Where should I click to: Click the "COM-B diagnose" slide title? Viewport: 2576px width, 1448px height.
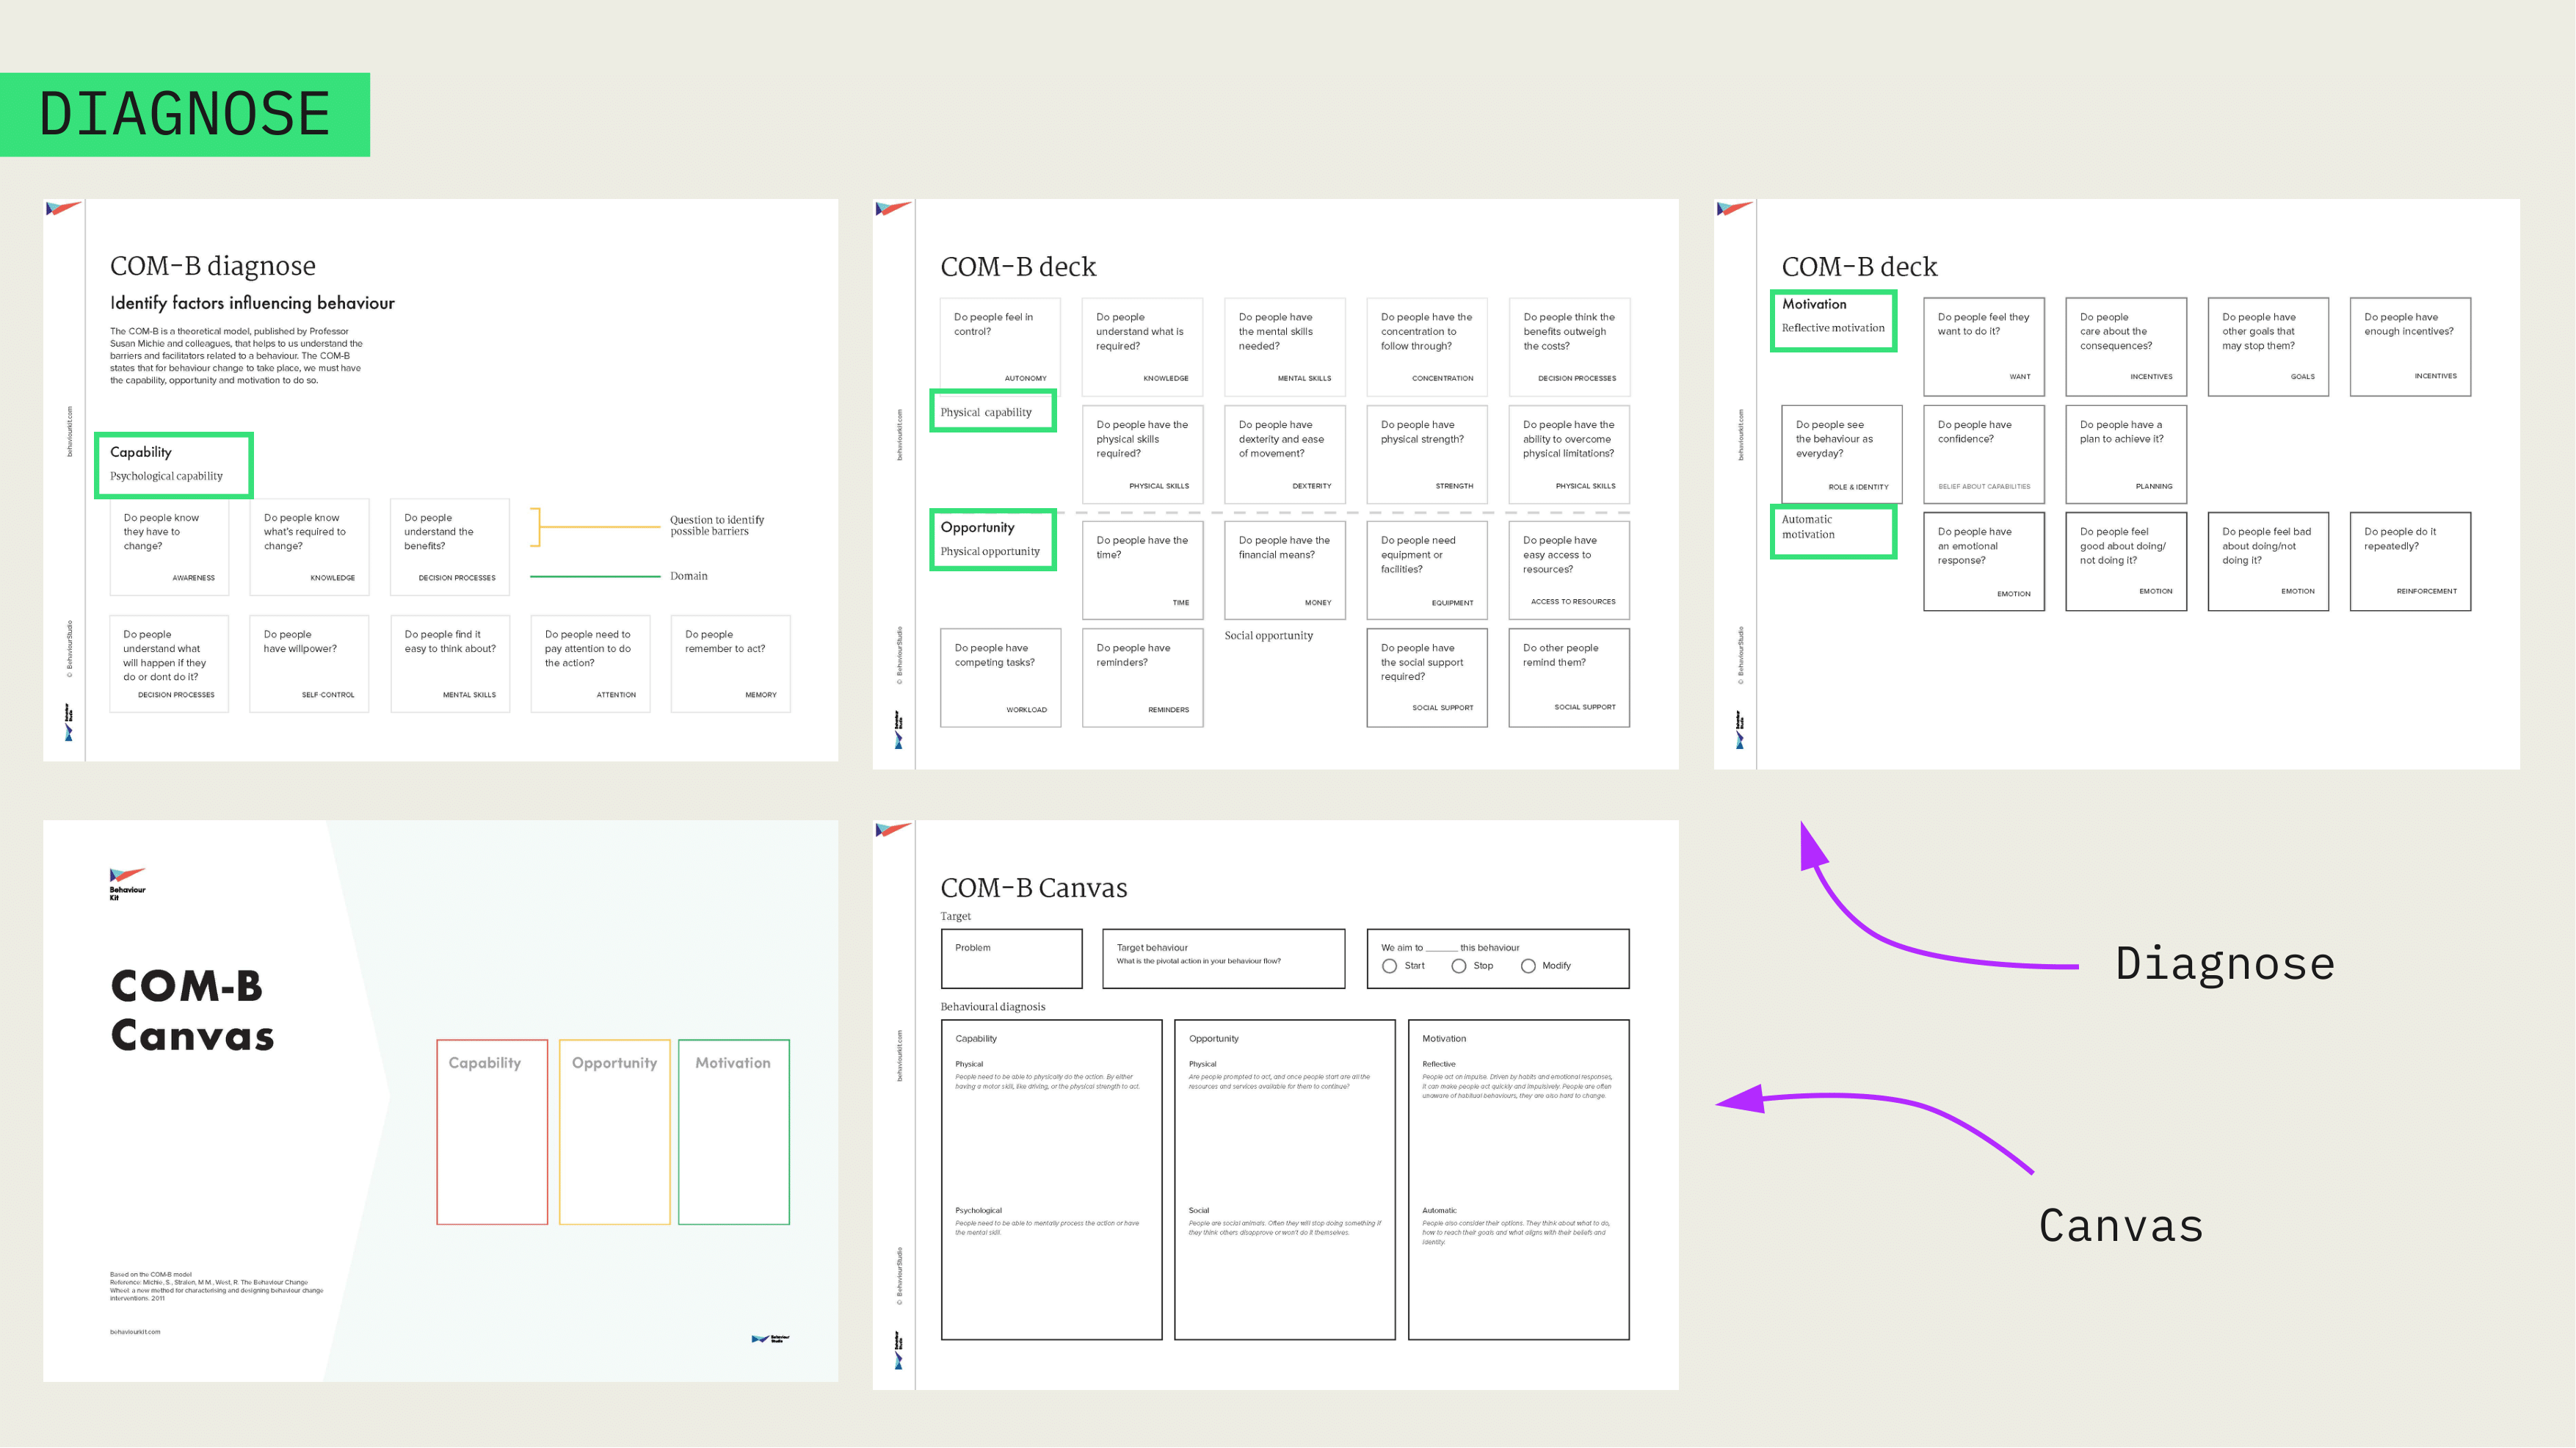coord(212,266)
